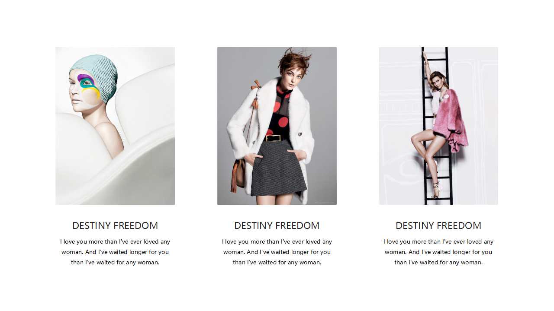Click the colorful eye makeup on the model

click(88, 84)
